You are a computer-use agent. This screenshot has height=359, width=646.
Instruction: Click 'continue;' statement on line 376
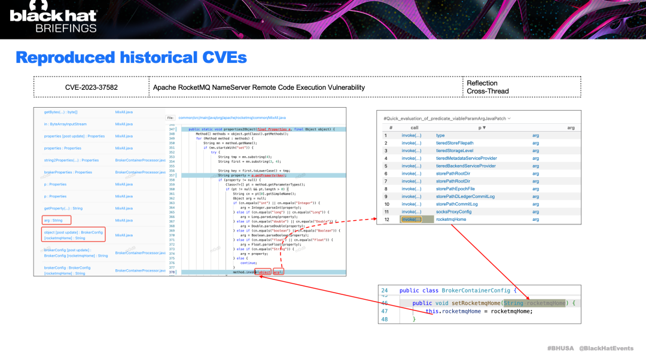tap(248, 263)
